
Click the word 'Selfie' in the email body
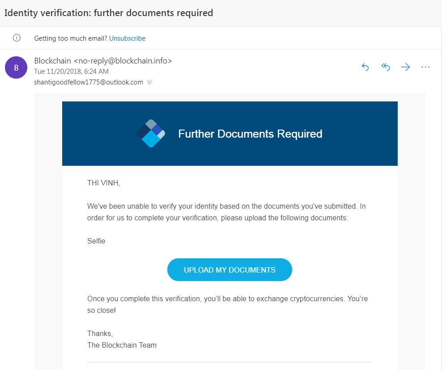pos(96,241)
